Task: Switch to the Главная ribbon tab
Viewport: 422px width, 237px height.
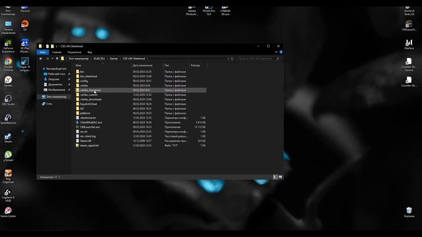Action: coord(57,52)
